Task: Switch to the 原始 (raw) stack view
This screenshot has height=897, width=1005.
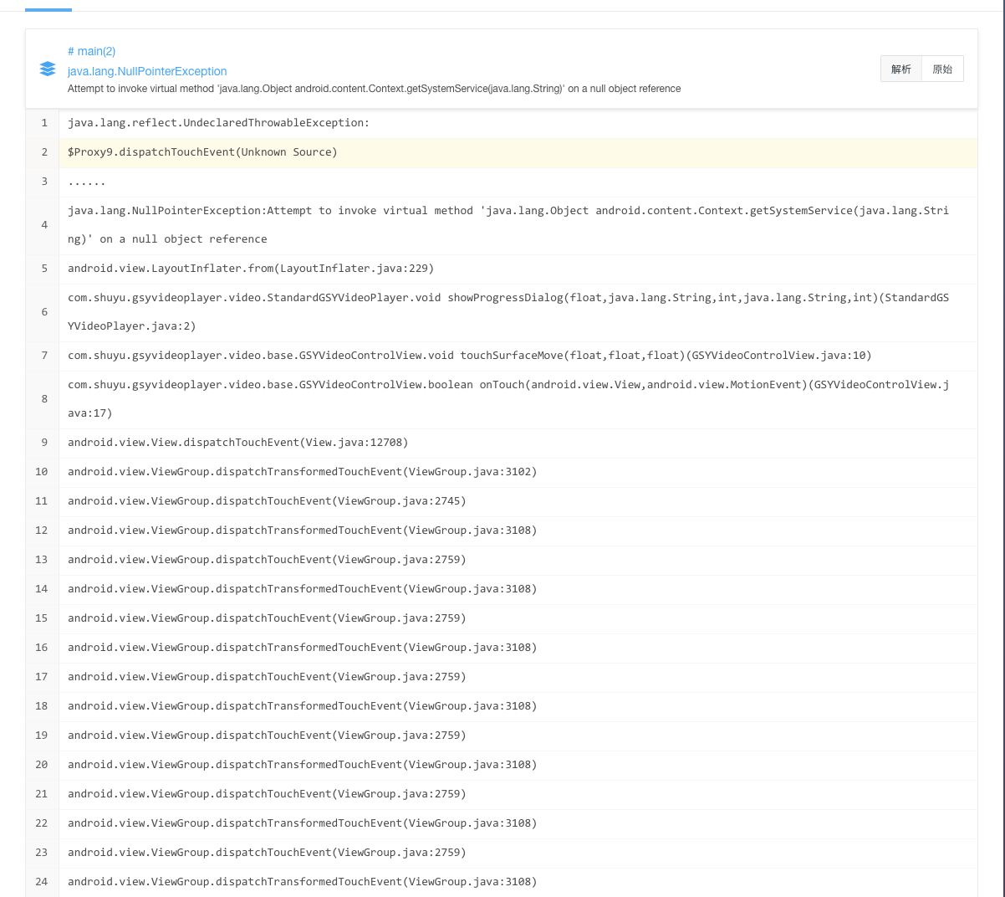Action: [942, 69]
